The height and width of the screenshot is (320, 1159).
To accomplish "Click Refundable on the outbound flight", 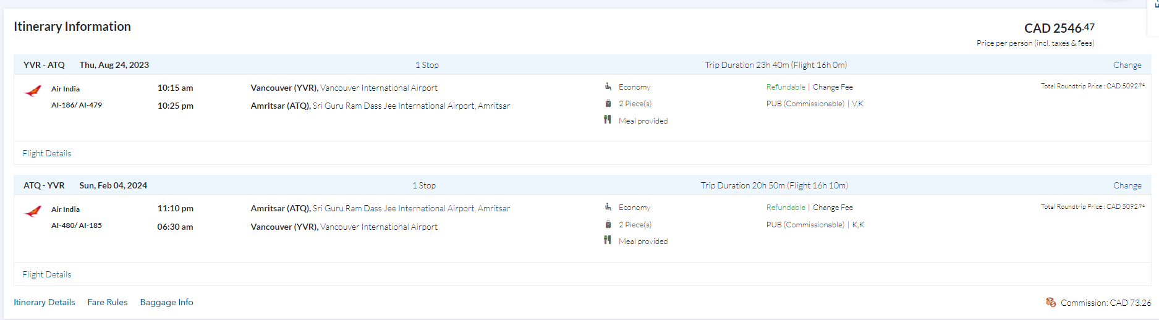I will pyautogui.click(x=786, y=87).
